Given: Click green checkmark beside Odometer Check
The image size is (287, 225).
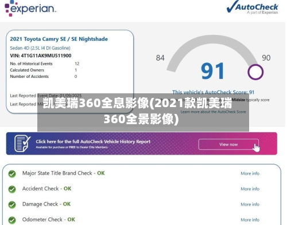Looking at the screenshot, I should pyautogui.click(x=12, y=220).
